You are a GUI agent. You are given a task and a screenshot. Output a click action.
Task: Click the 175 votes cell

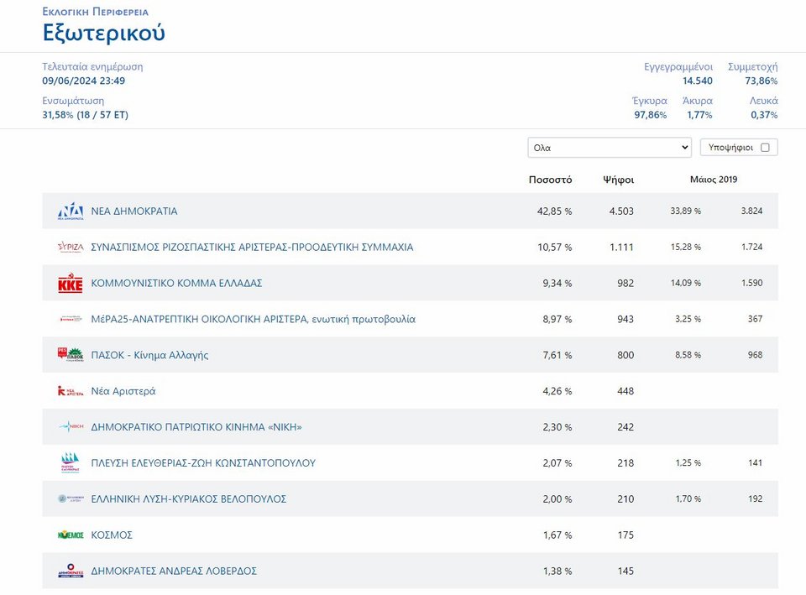(625, 535)
